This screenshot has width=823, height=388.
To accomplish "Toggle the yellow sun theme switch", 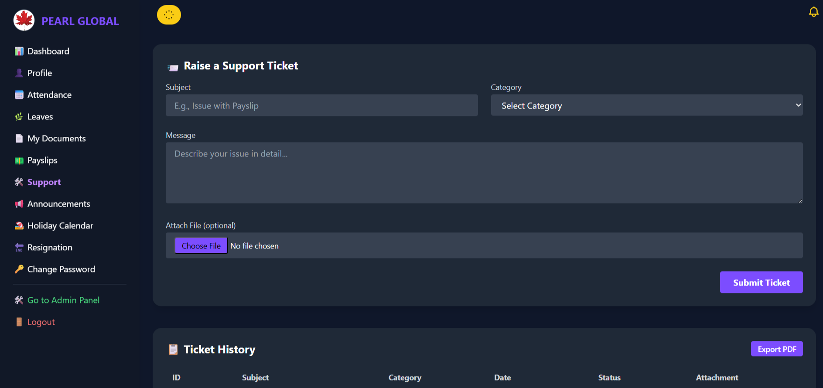I will (x=169, y=15).
